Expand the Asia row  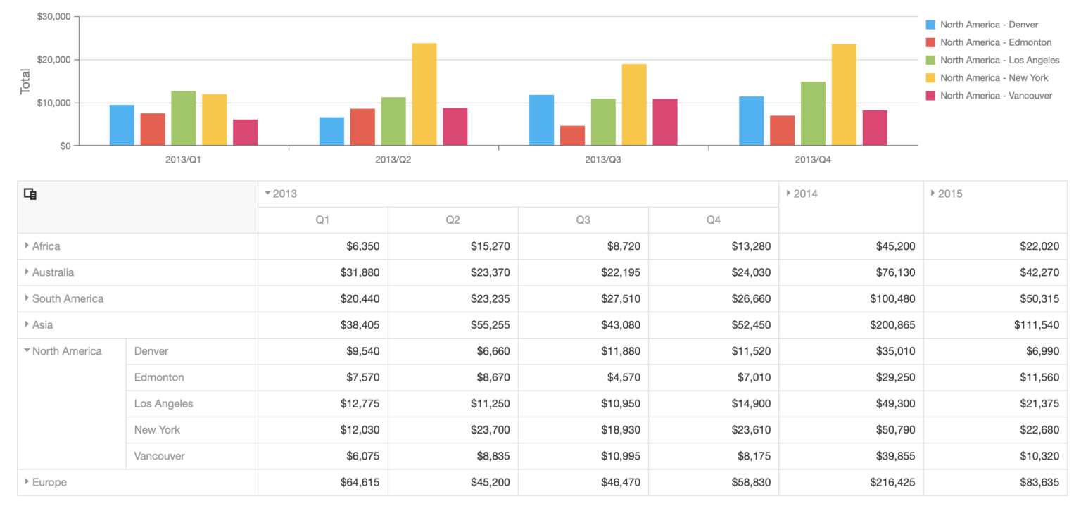click(27, 324)
